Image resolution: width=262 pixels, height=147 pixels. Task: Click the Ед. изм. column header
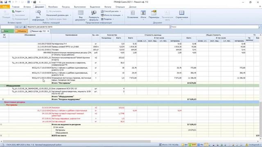[x=96, y=35]
